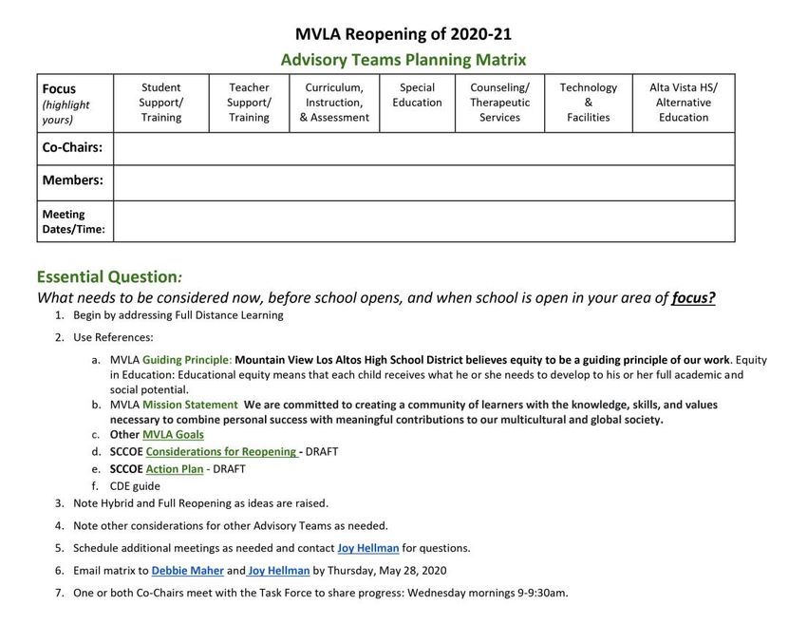The image size is (807, 624).
Task: Click the empty Co-Chairs entry field
Action: tap(423, 148)
